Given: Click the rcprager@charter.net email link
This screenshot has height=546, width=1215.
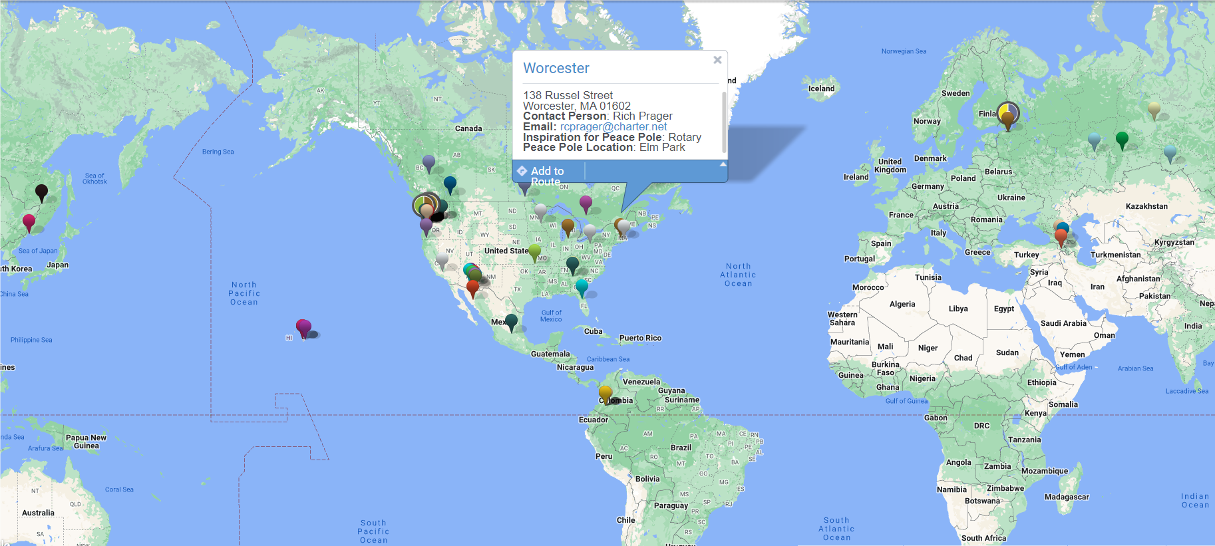Looking at the screenshot, I should tap(613, 126).
